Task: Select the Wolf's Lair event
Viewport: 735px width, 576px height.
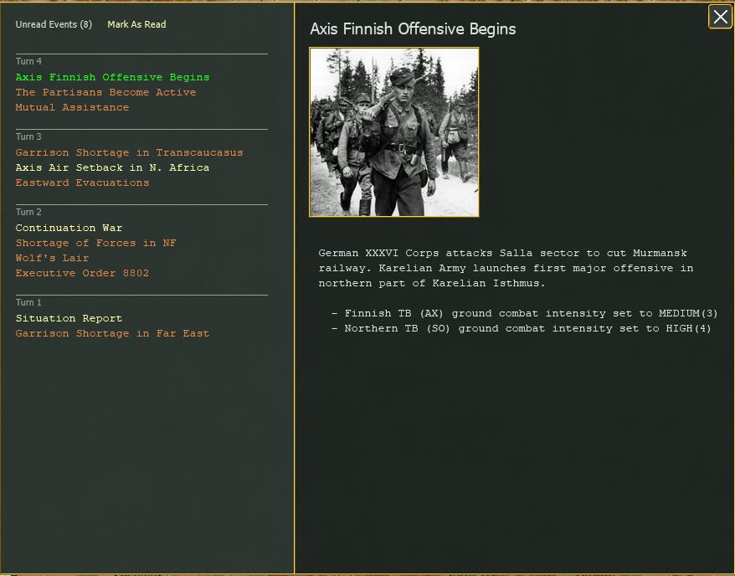Action: pyautogui.click(x=52, y=258)
